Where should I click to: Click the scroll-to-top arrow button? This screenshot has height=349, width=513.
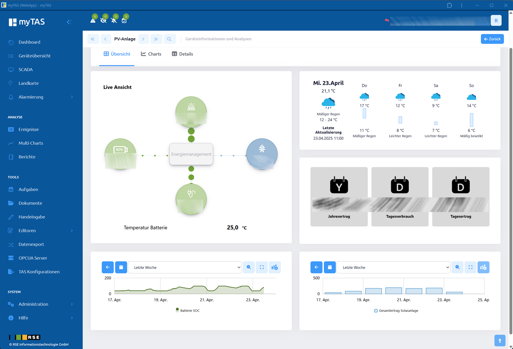[x=500, y=341]
